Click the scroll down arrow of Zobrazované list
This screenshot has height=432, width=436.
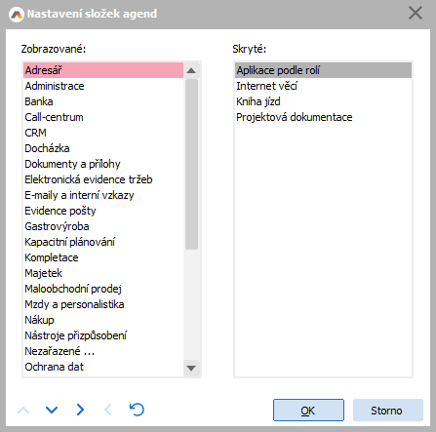191,368
